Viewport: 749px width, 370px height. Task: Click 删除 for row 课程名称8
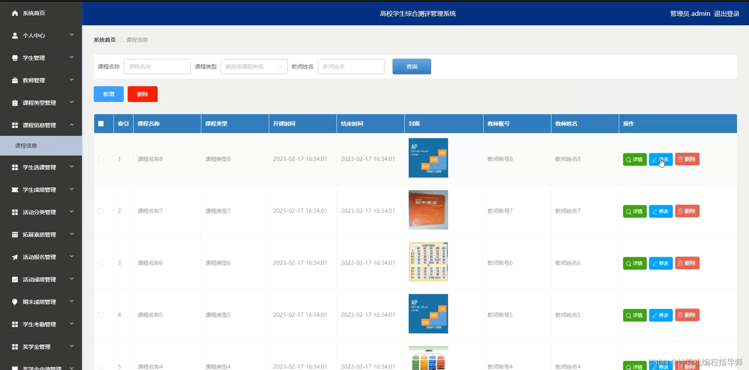pos(687,159)
